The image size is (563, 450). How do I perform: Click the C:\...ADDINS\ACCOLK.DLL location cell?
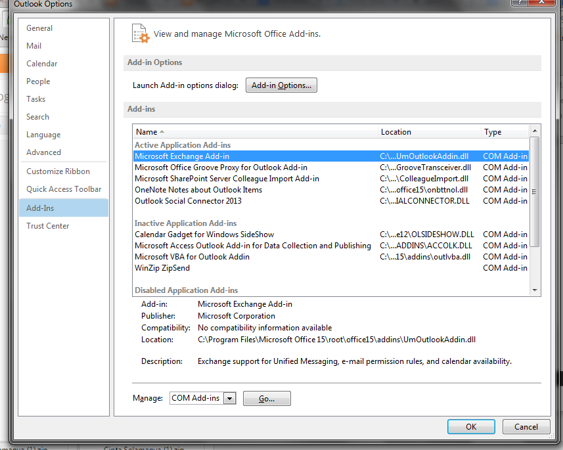tap(426, 246)
